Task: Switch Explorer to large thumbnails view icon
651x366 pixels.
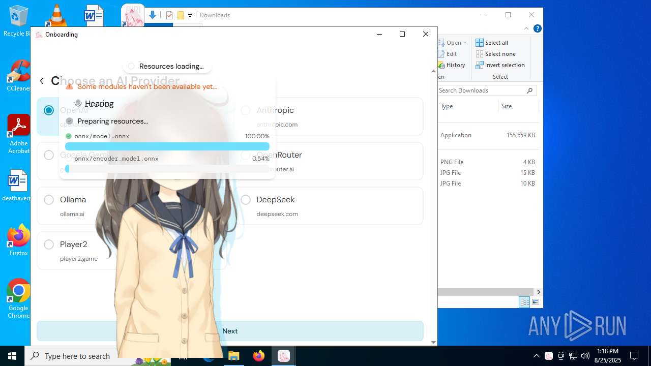Action: [535, 302]
